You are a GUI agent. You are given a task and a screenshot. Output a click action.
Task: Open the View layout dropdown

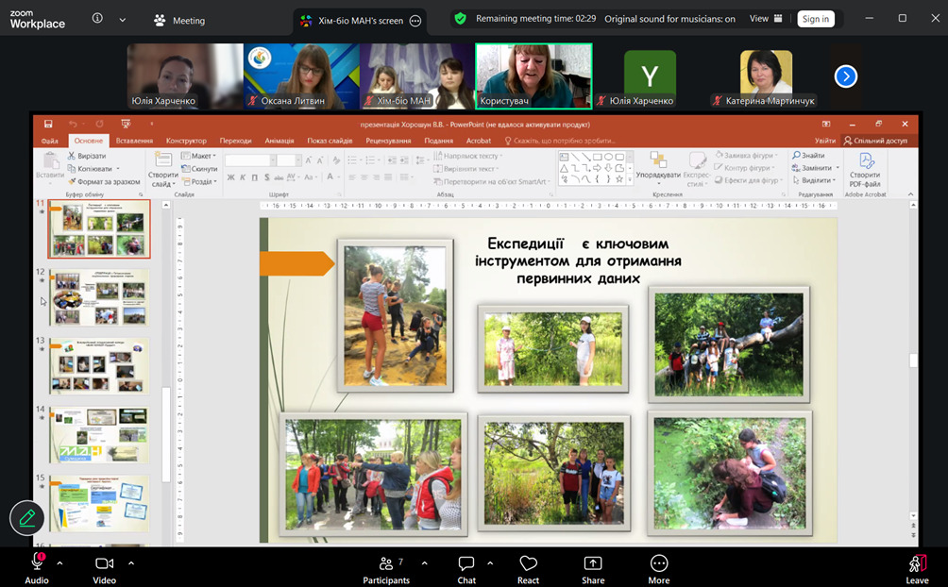766,19
